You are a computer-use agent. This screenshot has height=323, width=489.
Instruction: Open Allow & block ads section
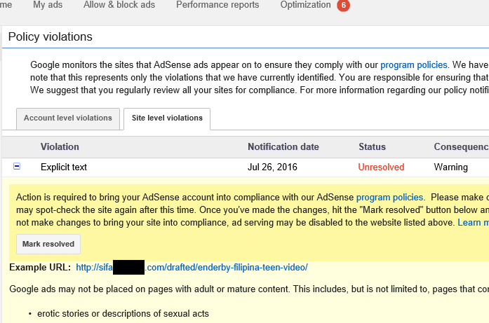[x=119, y=5]
